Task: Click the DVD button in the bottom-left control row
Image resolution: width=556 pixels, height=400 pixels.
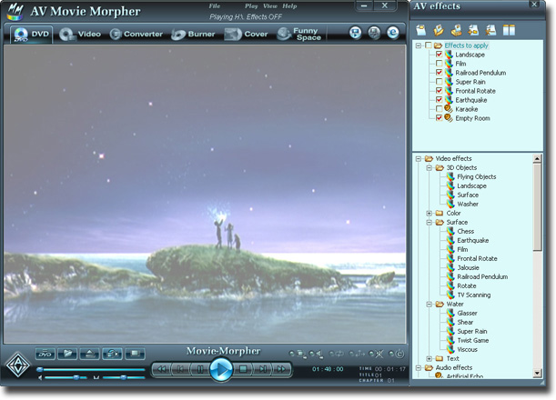Action: pyautogui.click(x=45, y=354)
